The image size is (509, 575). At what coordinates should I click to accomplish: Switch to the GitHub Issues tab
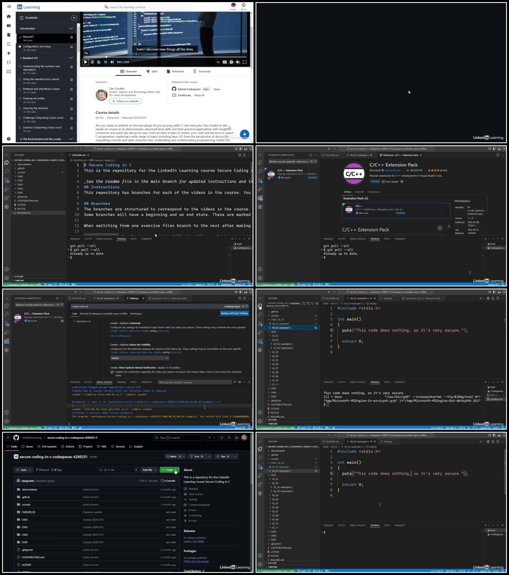tap(28, 447)
